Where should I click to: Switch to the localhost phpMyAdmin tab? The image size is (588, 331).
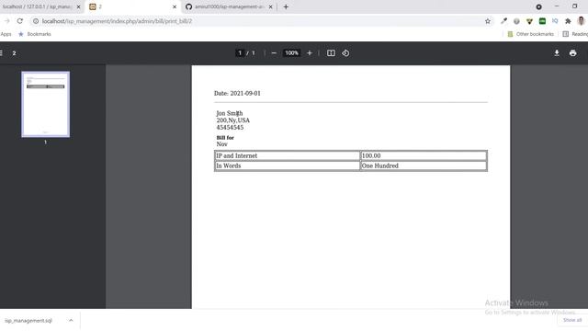coord(38,6)
